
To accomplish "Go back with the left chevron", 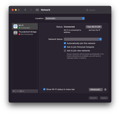I will (25, 10).
